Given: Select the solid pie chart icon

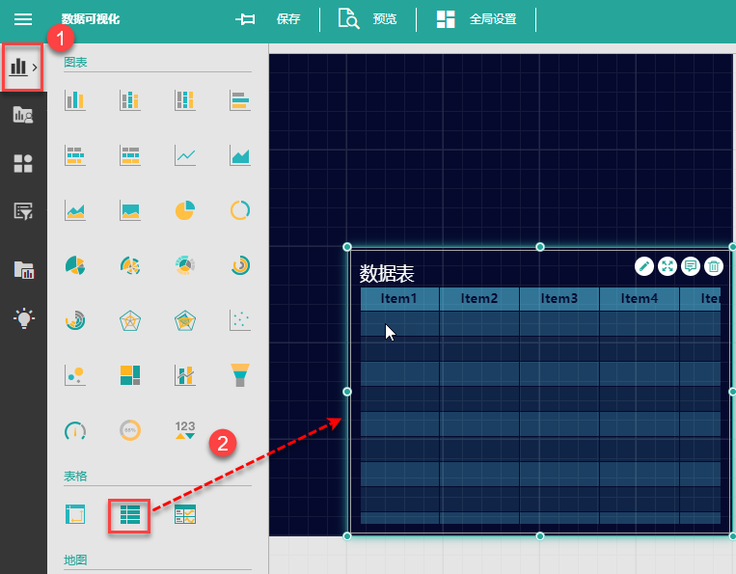Looking at the screenshot, I should tap(185, 209).
